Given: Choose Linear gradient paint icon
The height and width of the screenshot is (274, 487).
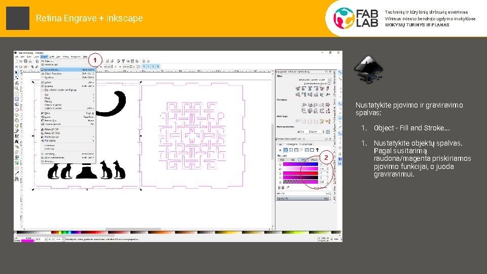Looking at the screenshot, I should [291, 150].
